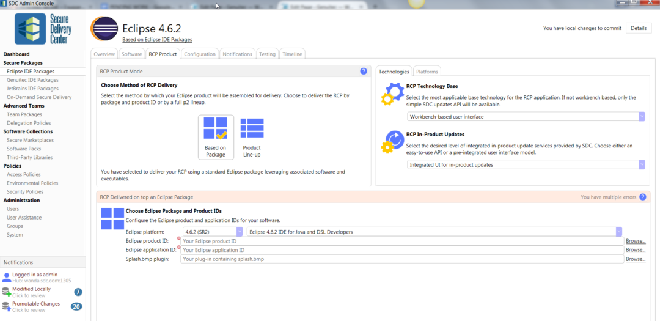Select the Product Line-up delivery icon
660x321 pixels.
252,138
